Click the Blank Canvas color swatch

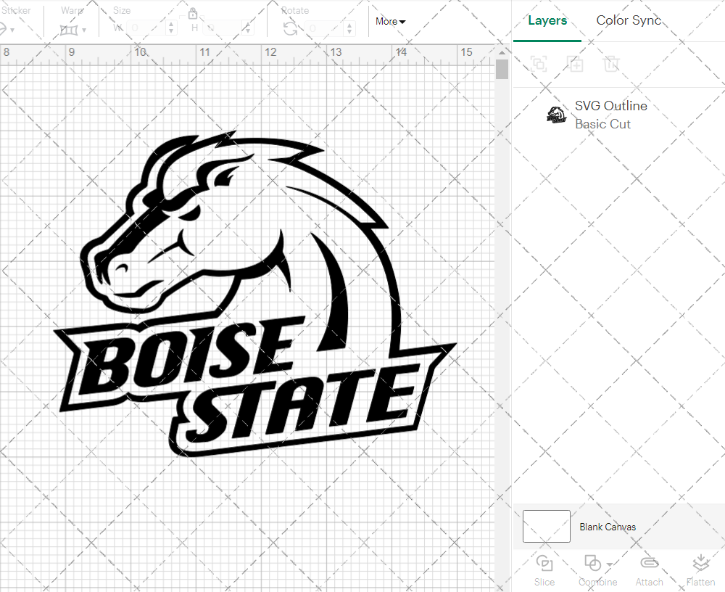[546, 527]
